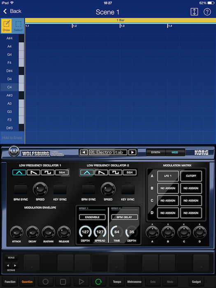Click the Effect 2 TIME dial
The width and height of the screenshot is (216, 288).
coord(117,232)
